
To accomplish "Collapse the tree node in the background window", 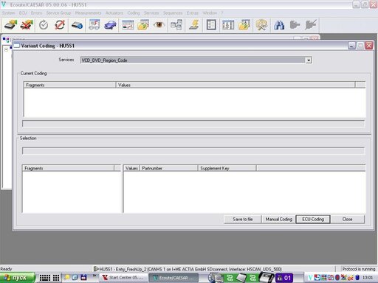I will tap(6, 49).
